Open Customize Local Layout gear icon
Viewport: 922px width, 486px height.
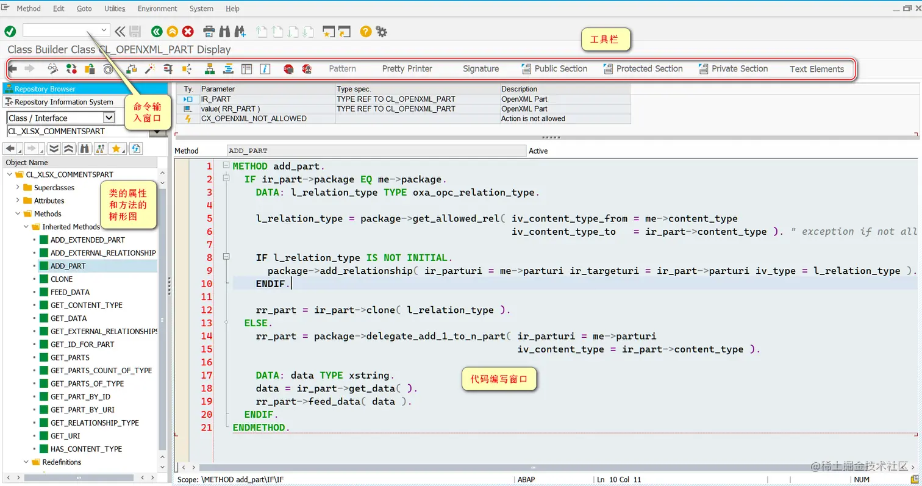[382, 31]
